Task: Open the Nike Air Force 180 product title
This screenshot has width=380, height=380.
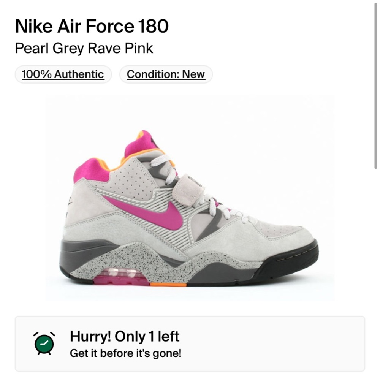Action: [x=90, y=26]
